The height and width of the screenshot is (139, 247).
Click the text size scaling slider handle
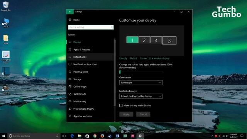pyautogui.click(x=120, y=72)
